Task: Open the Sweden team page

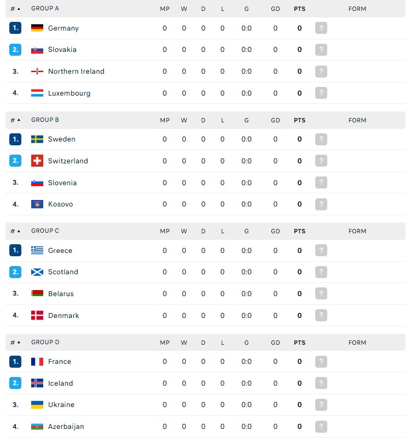Action: pyautogui.click(x=61, y=139)
